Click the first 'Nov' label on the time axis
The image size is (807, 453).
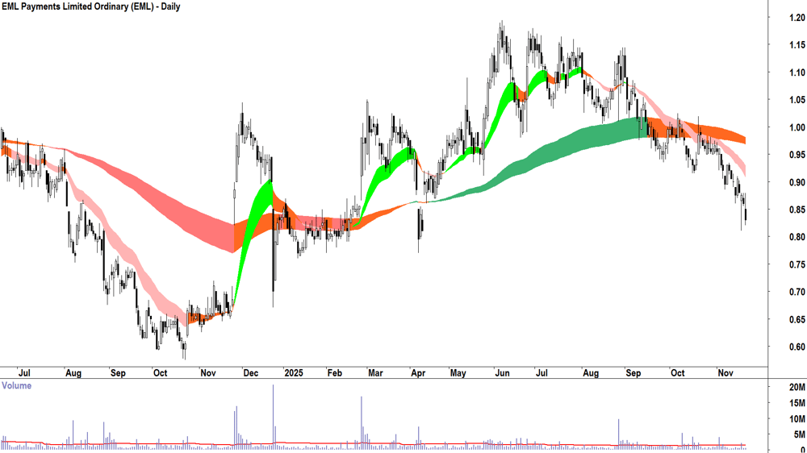pyautogui.click(x=208, y=372)
